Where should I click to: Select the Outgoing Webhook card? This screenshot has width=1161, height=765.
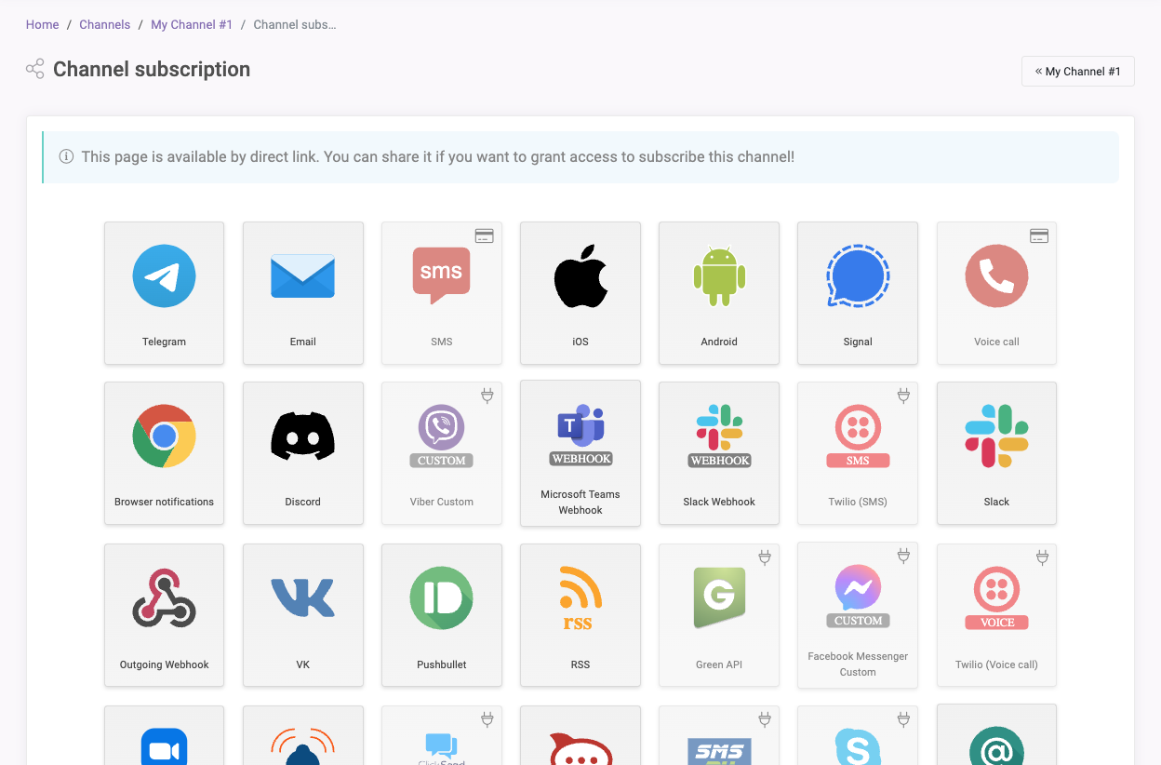[164, 615]
